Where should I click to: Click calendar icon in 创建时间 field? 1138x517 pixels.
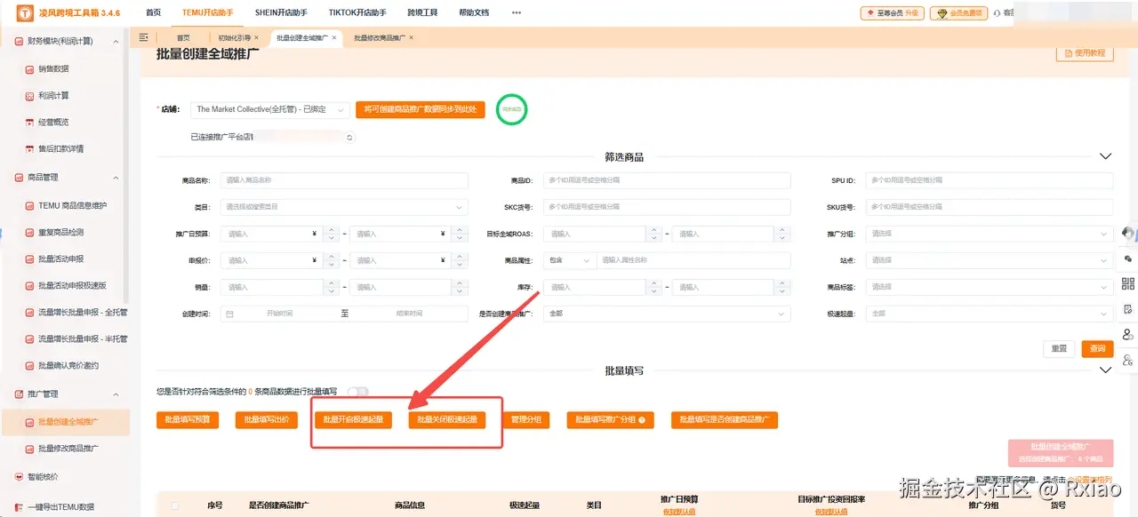pyautogui.click(x=230, y=314)
